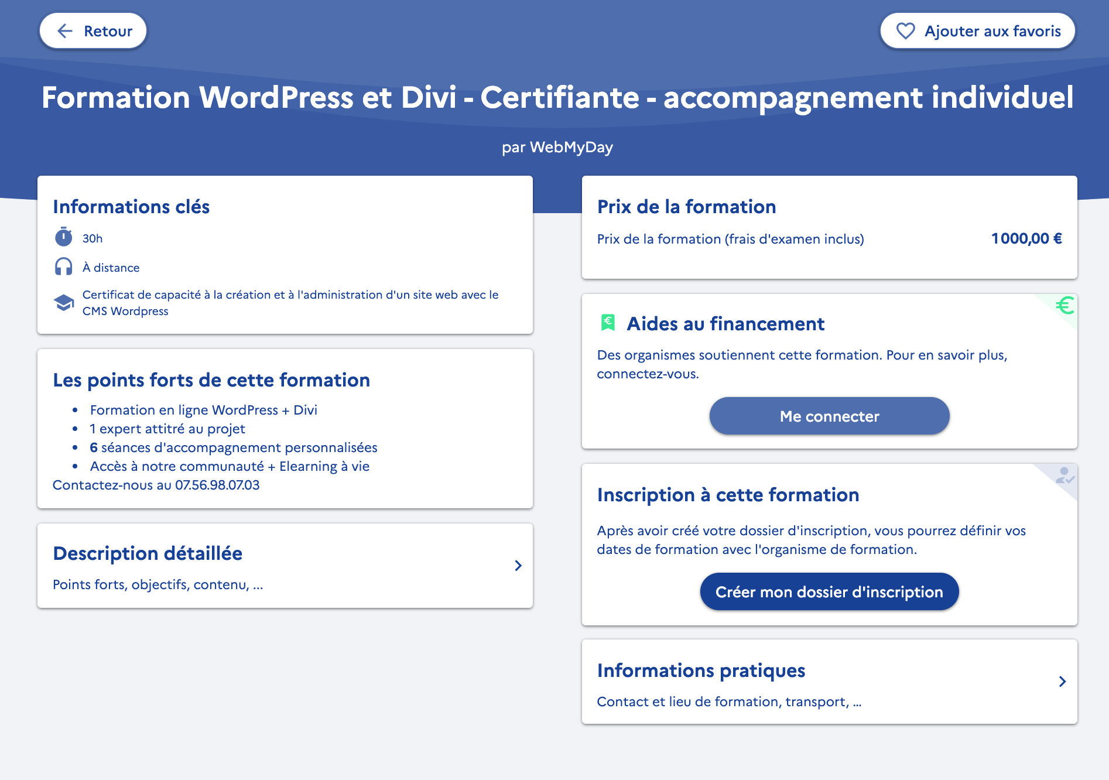Click the euro symbol corner badge
This screenshot has width=1109, height=780.
(x=1064, y=305)
